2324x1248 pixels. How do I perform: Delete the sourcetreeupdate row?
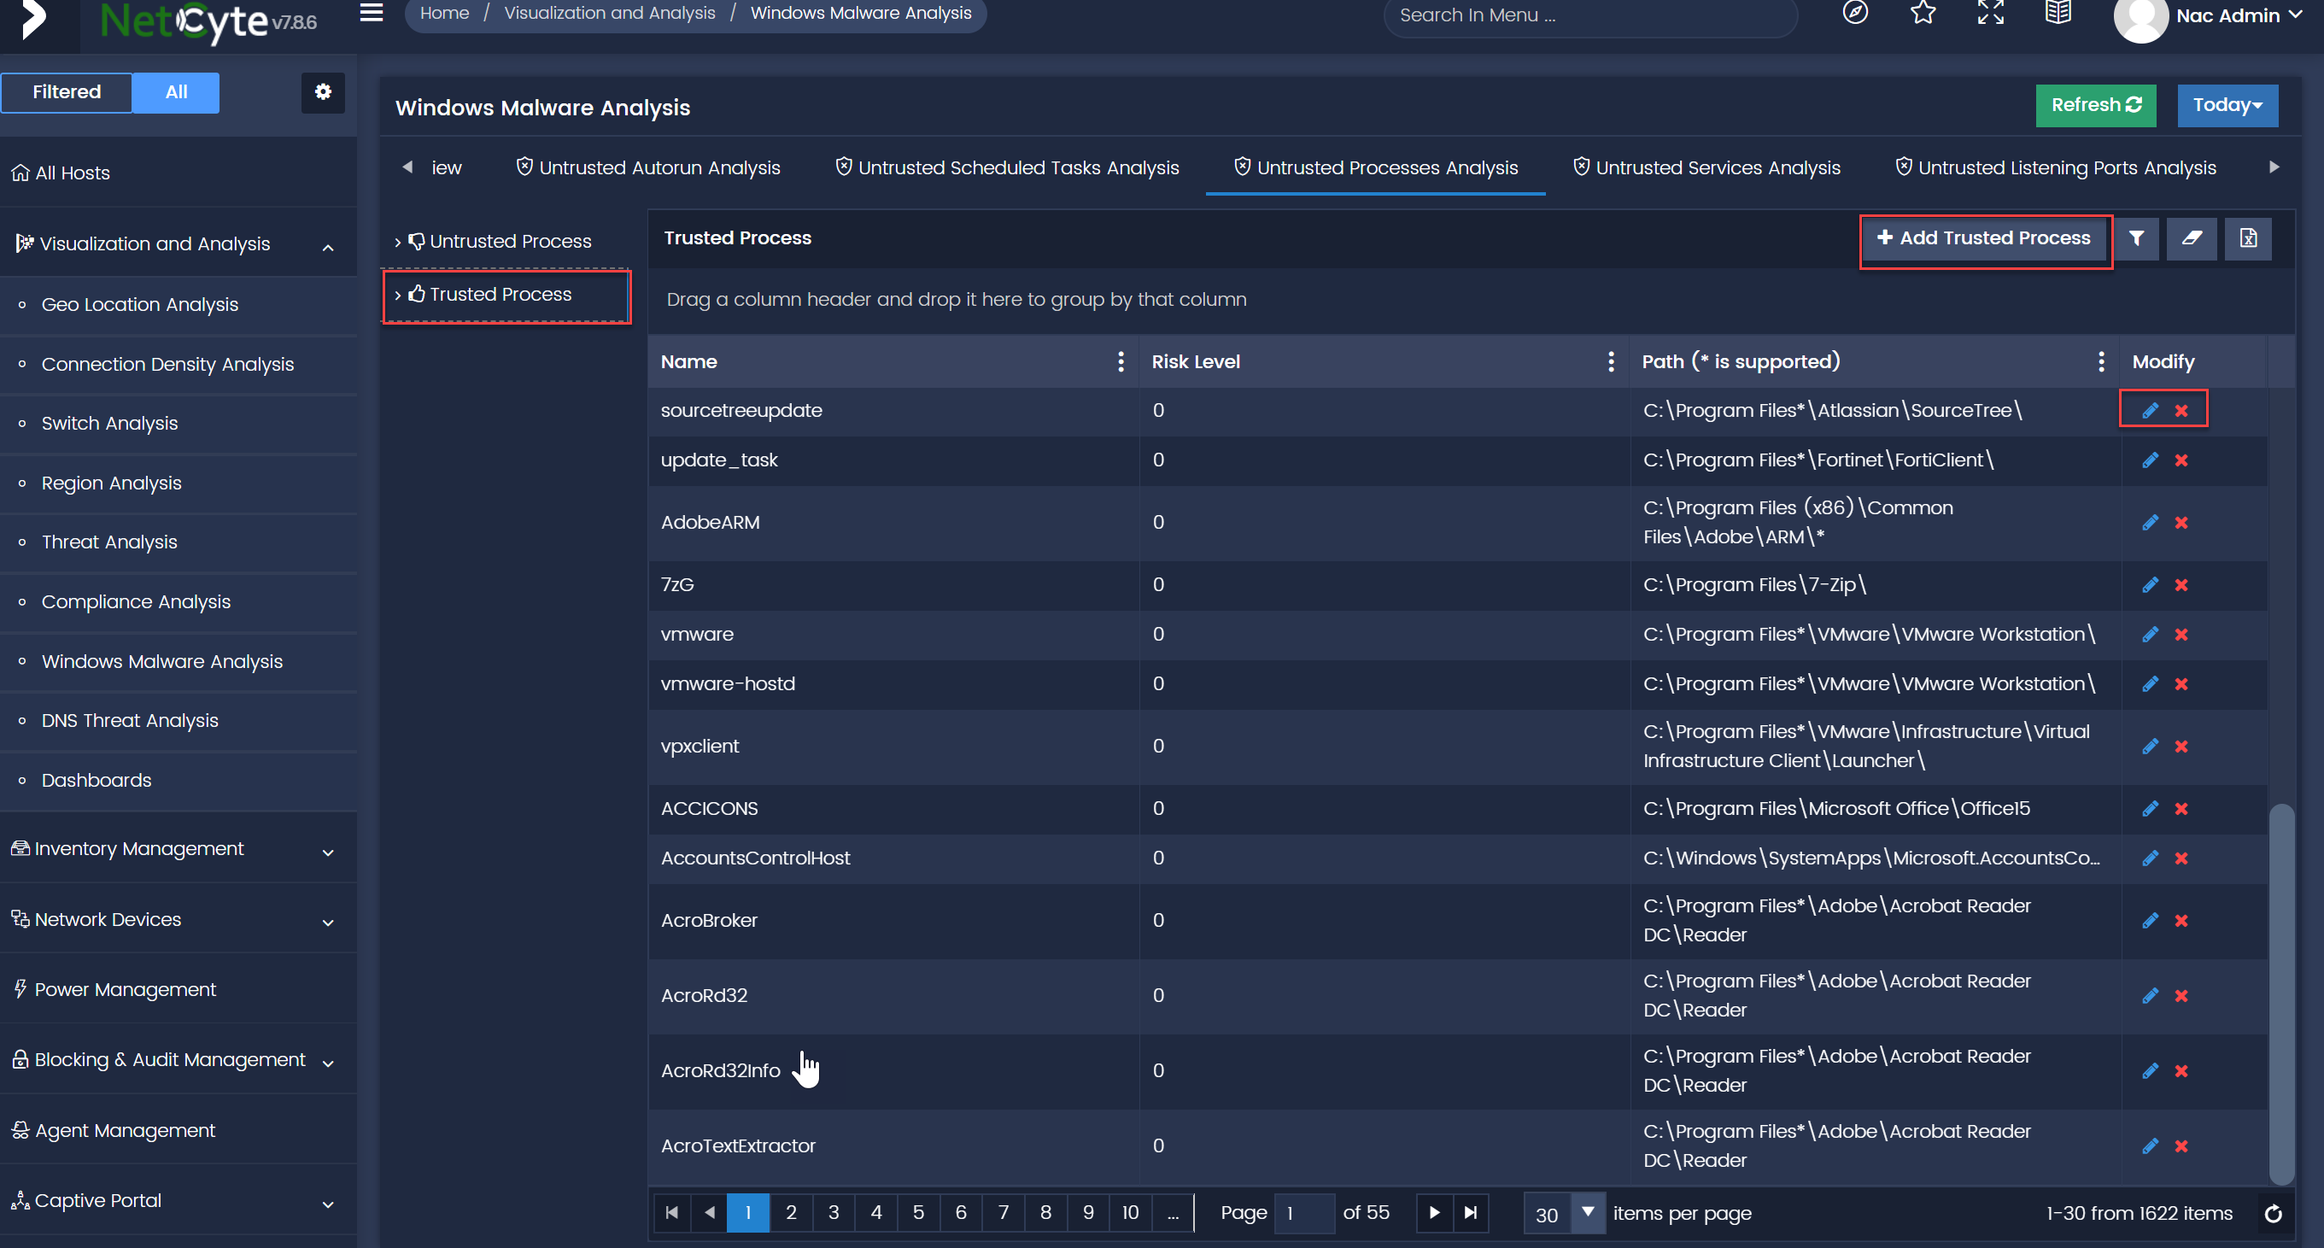(x=2181, y=411)
